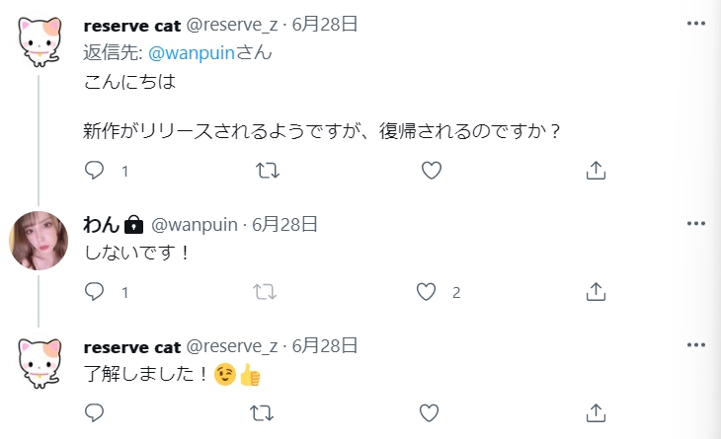Like the しないです！ tweet by わん
Viewport: 721px width, 439px height.
coord(427,292)
